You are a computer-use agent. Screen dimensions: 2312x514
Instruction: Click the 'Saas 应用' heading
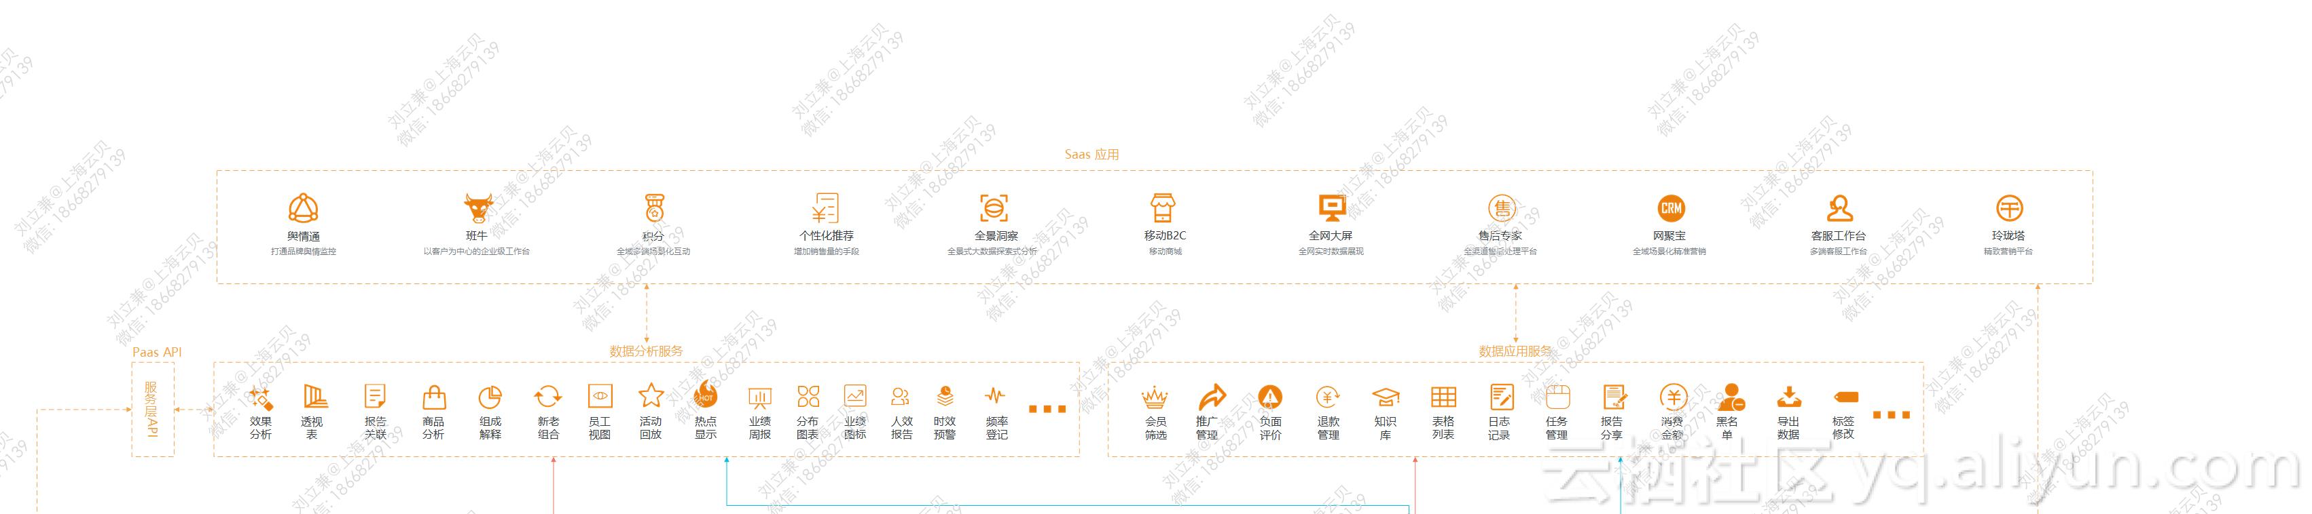pyautogui.click(x=1091, y=154)
